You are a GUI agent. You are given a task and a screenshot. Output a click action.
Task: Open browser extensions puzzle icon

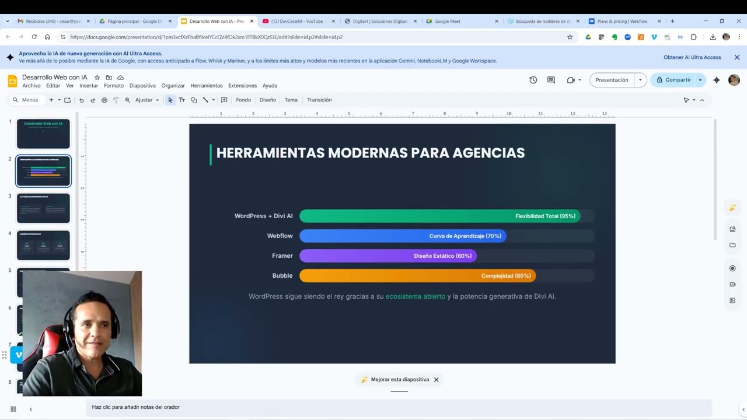click(x=693, y=37)
